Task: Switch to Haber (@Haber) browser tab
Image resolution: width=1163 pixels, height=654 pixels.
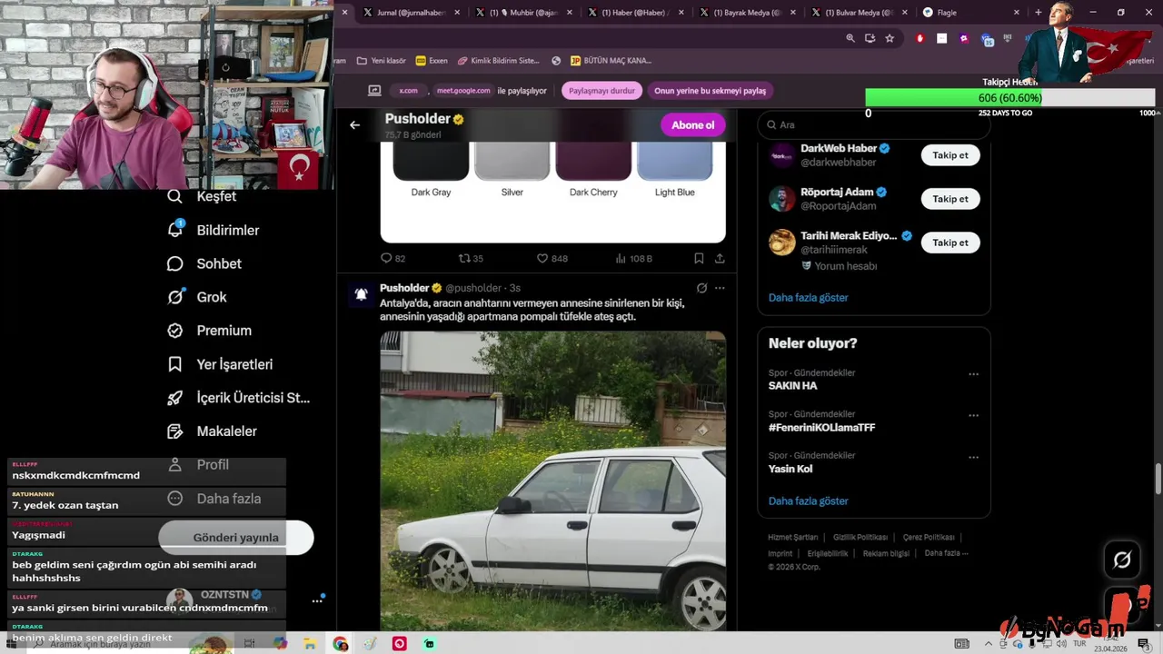Action: (x=636, y=13)
